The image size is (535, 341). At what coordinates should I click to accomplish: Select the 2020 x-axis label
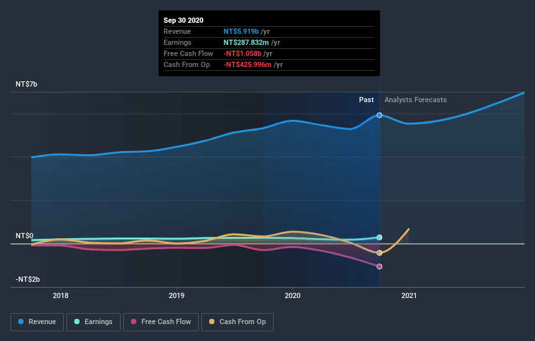(x=293, y=294)
